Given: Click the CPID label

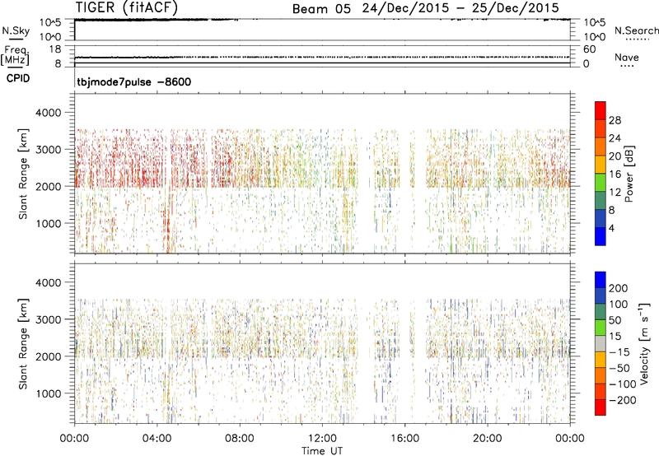Looking at the screenshot, I should 18,78.
